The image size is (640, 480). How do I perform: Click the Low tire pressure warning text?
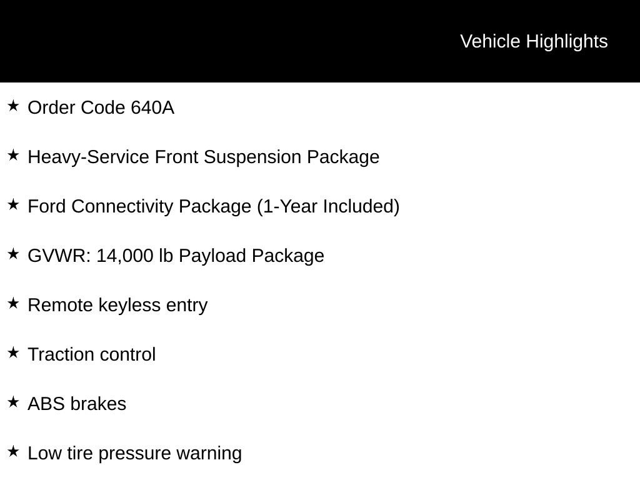pyautogui.click(x=135, y=453)
